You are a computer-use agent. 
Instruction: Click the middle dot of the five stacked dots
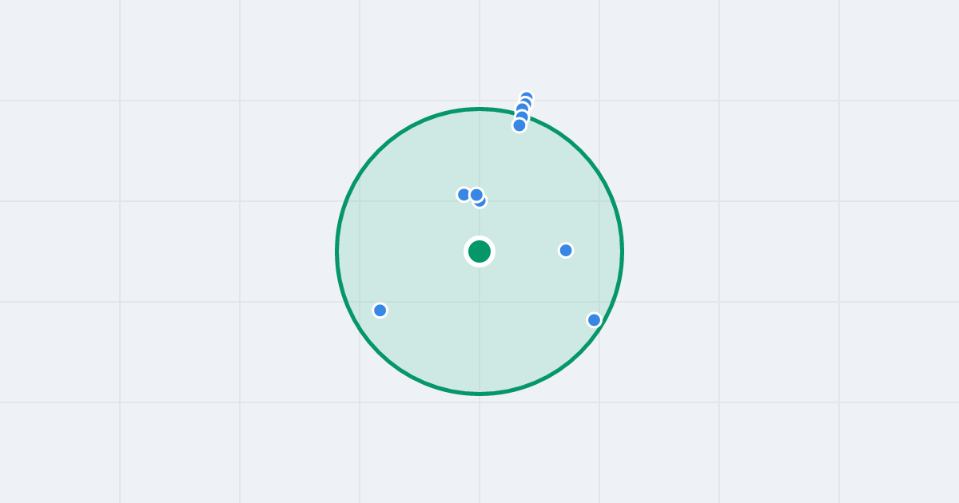(523, 109)
